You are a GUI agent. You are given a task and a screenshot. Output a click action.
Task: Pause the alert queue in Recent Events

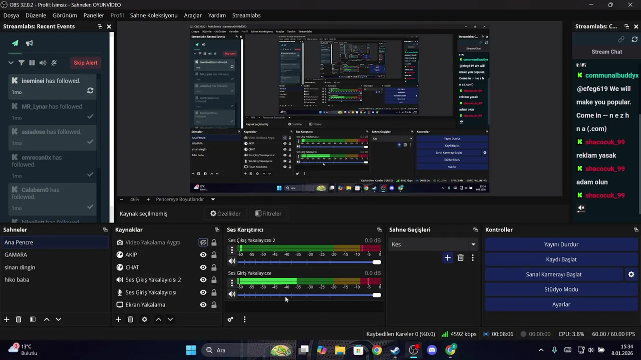click(32, 62)
